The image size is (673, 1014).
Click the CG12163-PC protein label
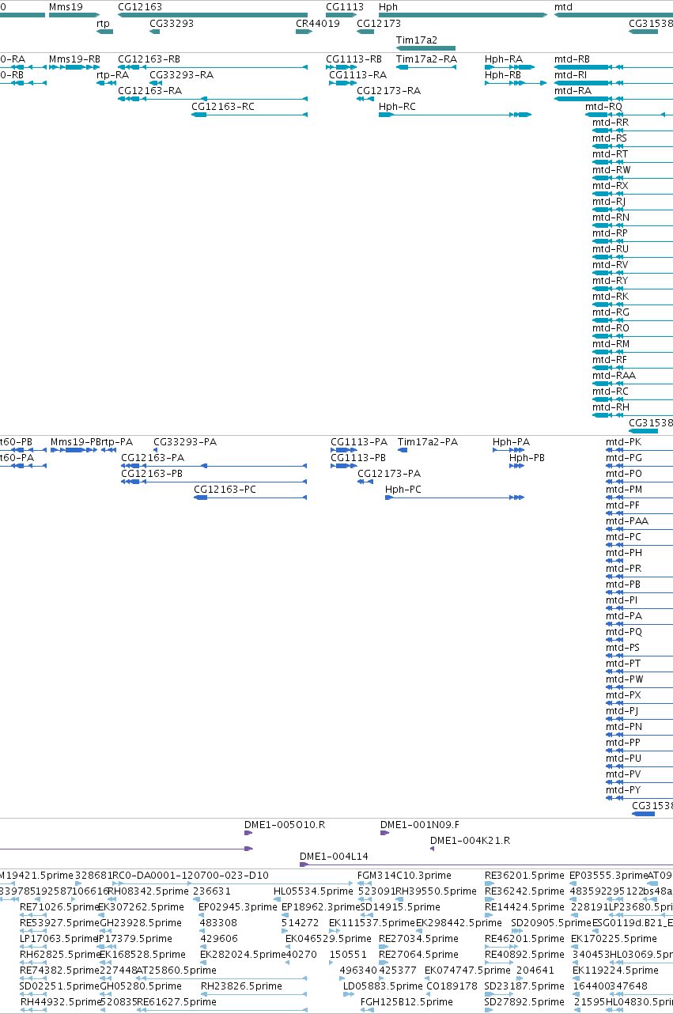pos(225,490)
